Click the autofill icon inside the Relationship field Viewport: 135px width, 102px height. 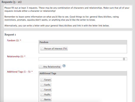(124, 59)
